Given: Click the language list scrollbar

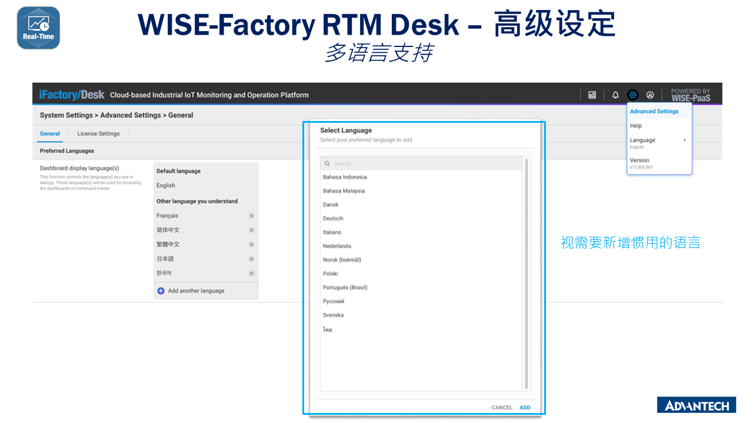Looking at the screenshot, I should pyautogui.click(x=526, y=274).
